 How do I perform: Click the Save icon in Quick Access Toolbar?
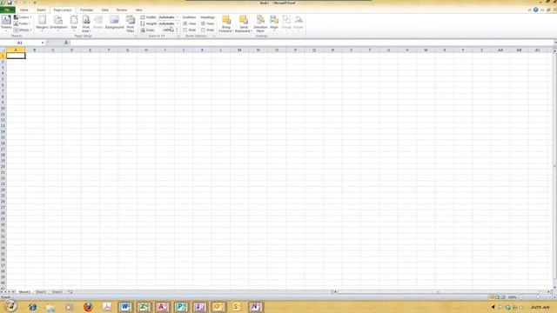(10, 3)
